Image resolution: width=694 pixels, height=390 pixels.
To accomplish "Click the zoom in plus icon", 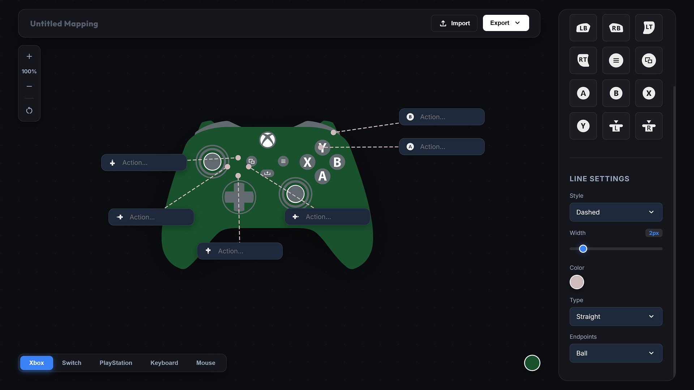I will 29,56.
